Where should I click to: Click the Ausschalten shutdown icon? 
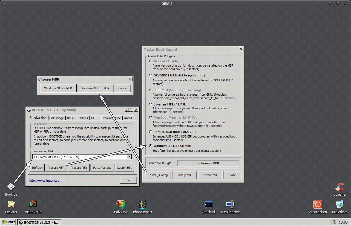pos(318,205)
